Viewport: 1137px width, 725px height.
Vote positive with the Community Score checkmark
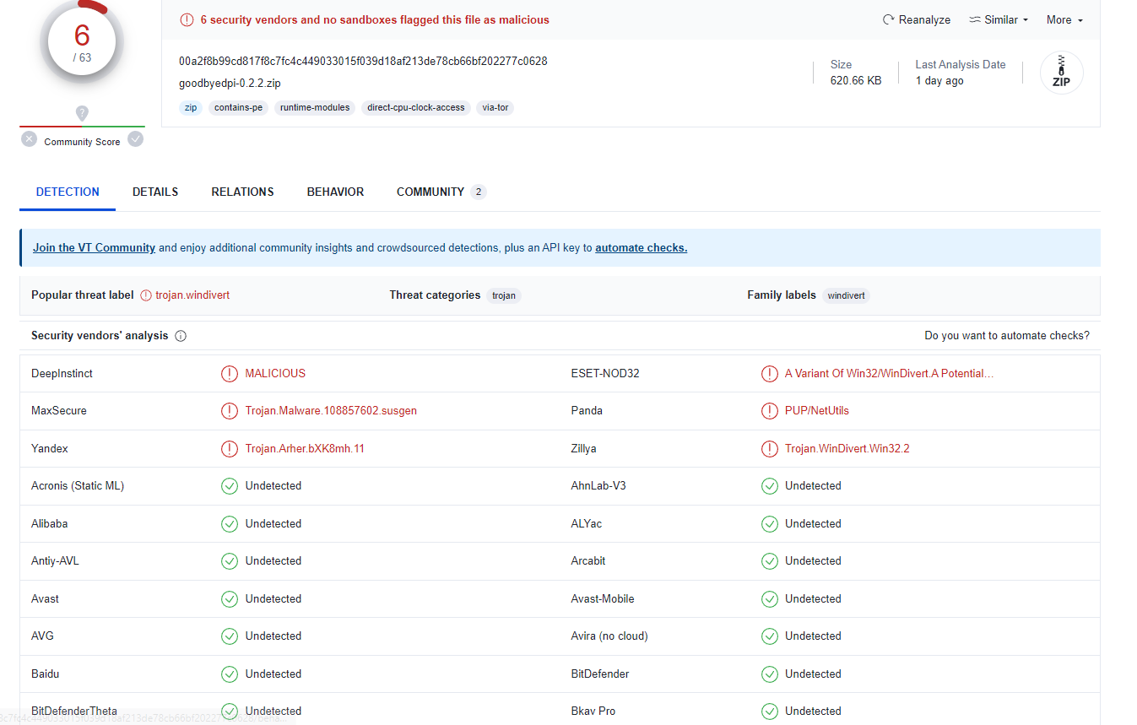(135, 139)
